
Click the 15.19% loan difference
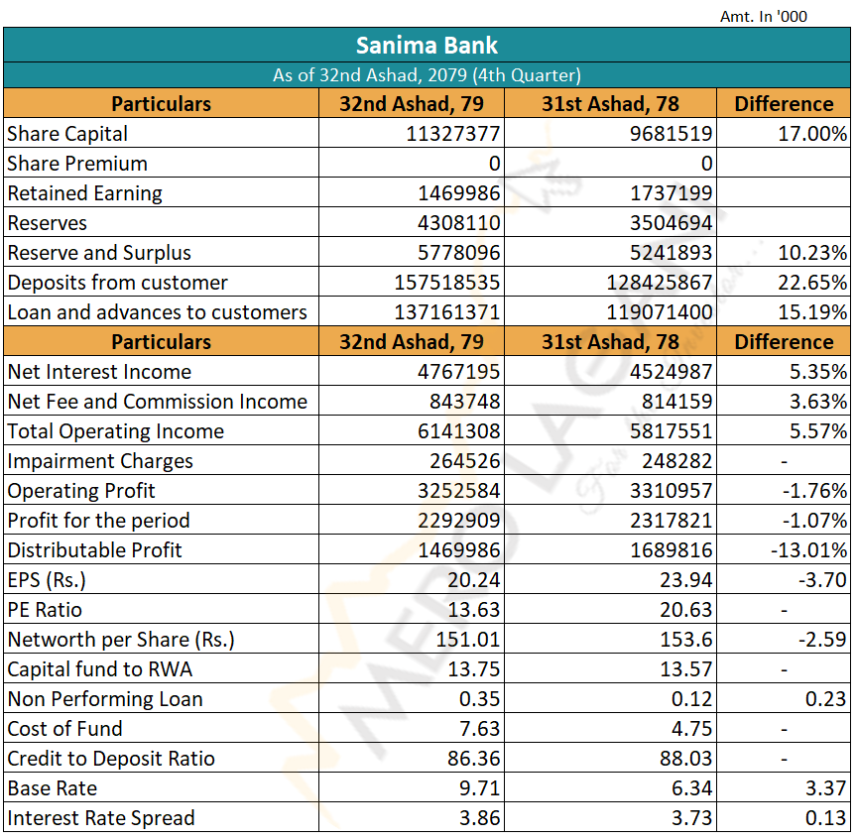click(812, 312)
